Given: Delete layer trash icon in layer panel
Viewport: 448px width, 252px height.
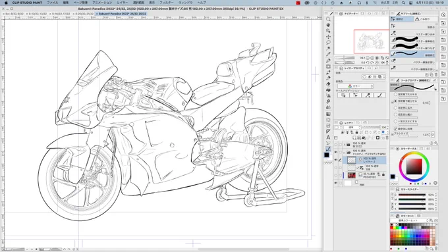Looking at the screenshot, I should pos(387,138).
